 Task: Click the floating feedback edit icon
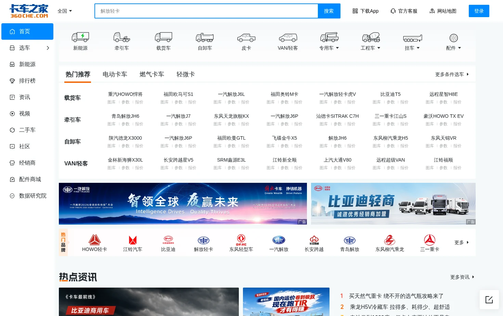click(x=489, y=300)
